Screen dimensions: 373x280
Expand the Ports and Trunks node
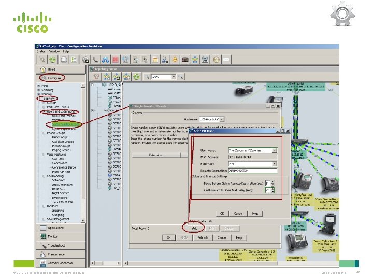(x=44, y=107)
